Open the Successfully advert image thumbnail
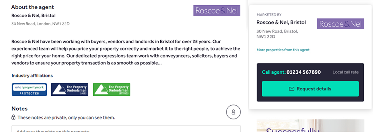 click(310, 126)
